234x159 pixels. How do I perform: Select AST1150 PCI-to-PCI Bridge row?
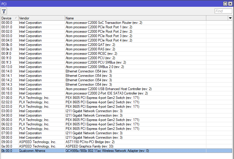point(116,142)
